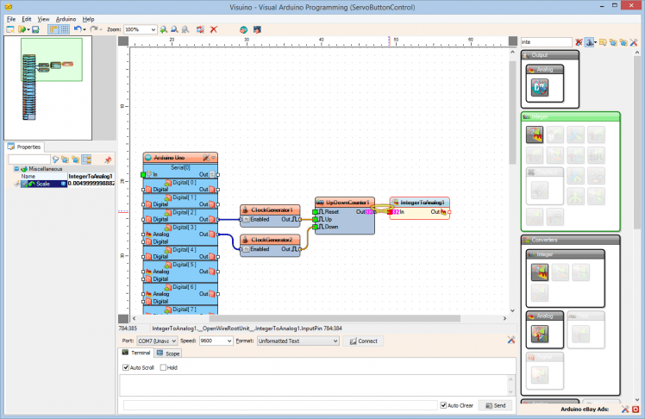Collapse the Miscellaneous property group
Screen dimensions: 645x419
coord(16,169)
